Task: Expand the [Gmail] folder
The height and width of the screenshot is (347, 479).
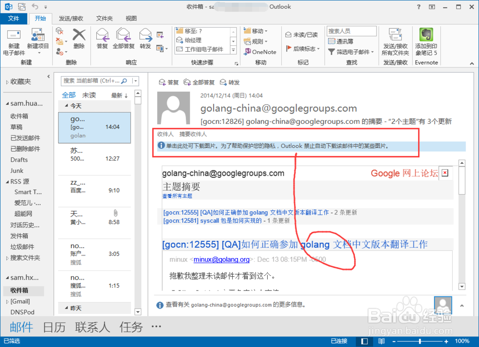Action: 7,302
